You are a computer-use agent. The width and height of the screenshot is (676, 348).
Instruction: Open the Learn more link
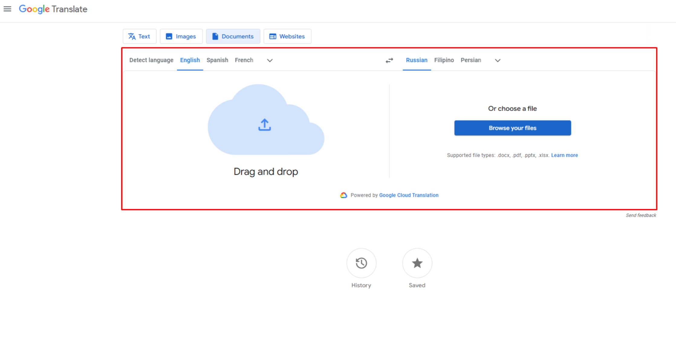click(x=564, y=155)
